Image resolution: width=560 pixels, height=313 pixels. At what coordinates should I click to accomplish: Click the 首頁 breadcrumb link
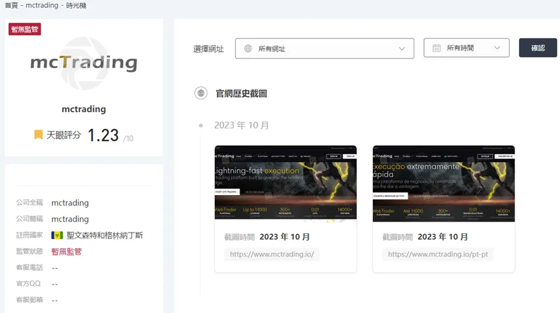click(x=11, y=5)
